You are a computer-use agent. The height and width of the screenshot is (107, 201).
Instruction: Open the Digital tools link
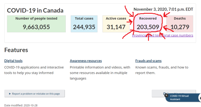(13, 61)
